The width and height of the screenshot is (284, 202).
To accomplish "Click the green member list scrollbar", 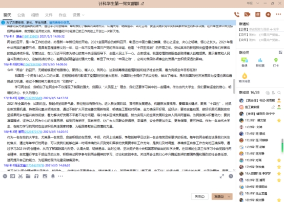I will coord(282,145).
